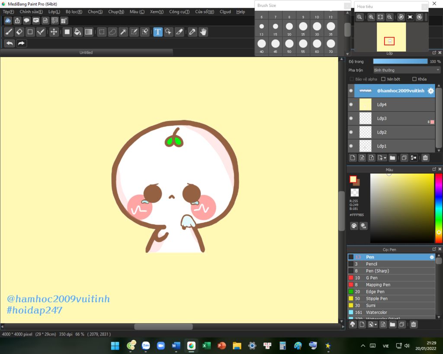Select the Hand pan tool

203,32
